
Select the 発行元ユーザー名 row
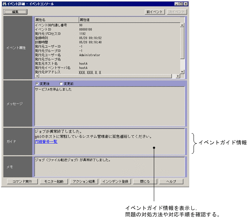[x=107, y=55]
